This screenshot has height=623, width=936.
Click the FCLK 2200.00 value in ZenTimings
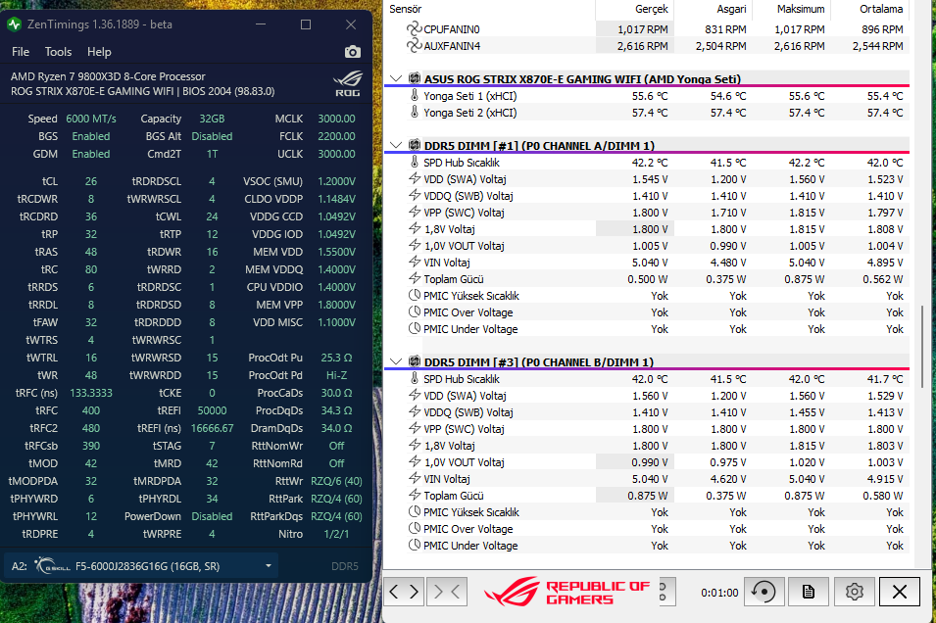tap(336, 136)
